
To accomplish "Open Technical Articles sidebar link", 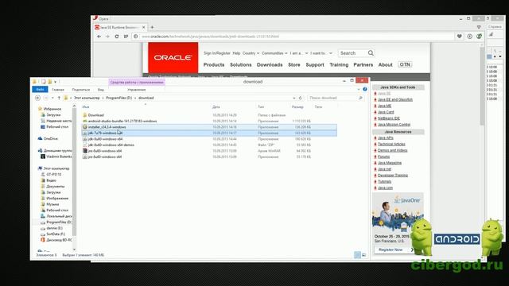I will pyautogui.click(x=391, y=144).
